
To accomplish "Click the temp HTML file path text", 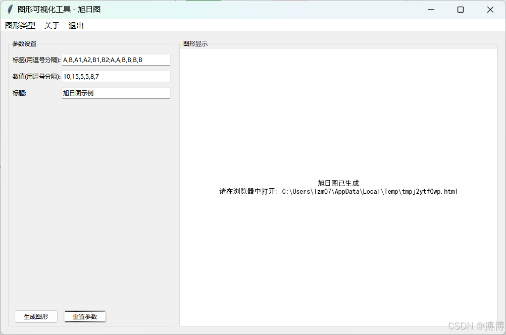I will [370, 192].
